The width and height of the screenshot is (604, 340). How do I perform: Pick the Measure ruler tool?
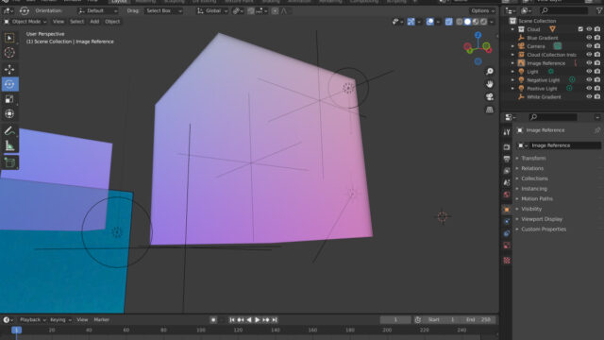(x=9, y=146)
